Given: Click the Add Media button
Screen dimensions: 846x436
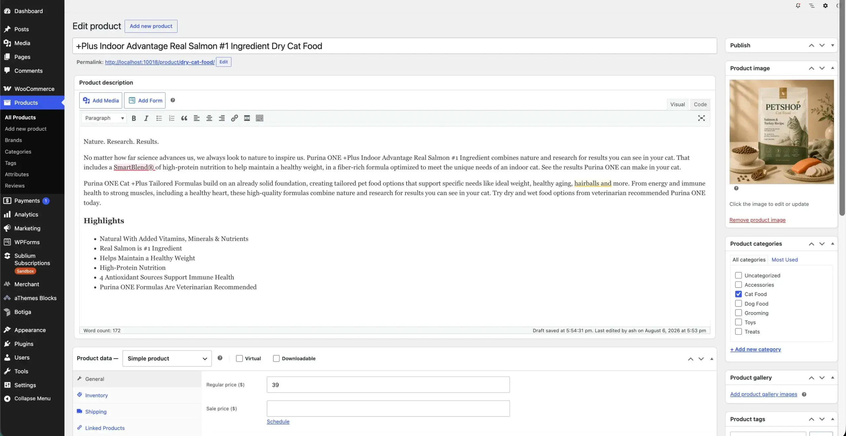Looking at the screenshot, I should [101, 100].
